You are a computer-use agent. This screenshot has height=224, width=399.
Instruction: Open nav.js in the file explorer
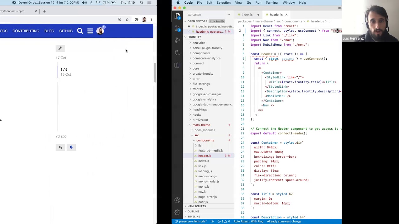pyautogui.click(x=202, y=192)
